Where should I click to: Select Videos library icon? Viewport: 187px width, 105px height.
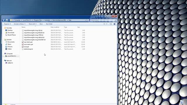coord(6,49)
